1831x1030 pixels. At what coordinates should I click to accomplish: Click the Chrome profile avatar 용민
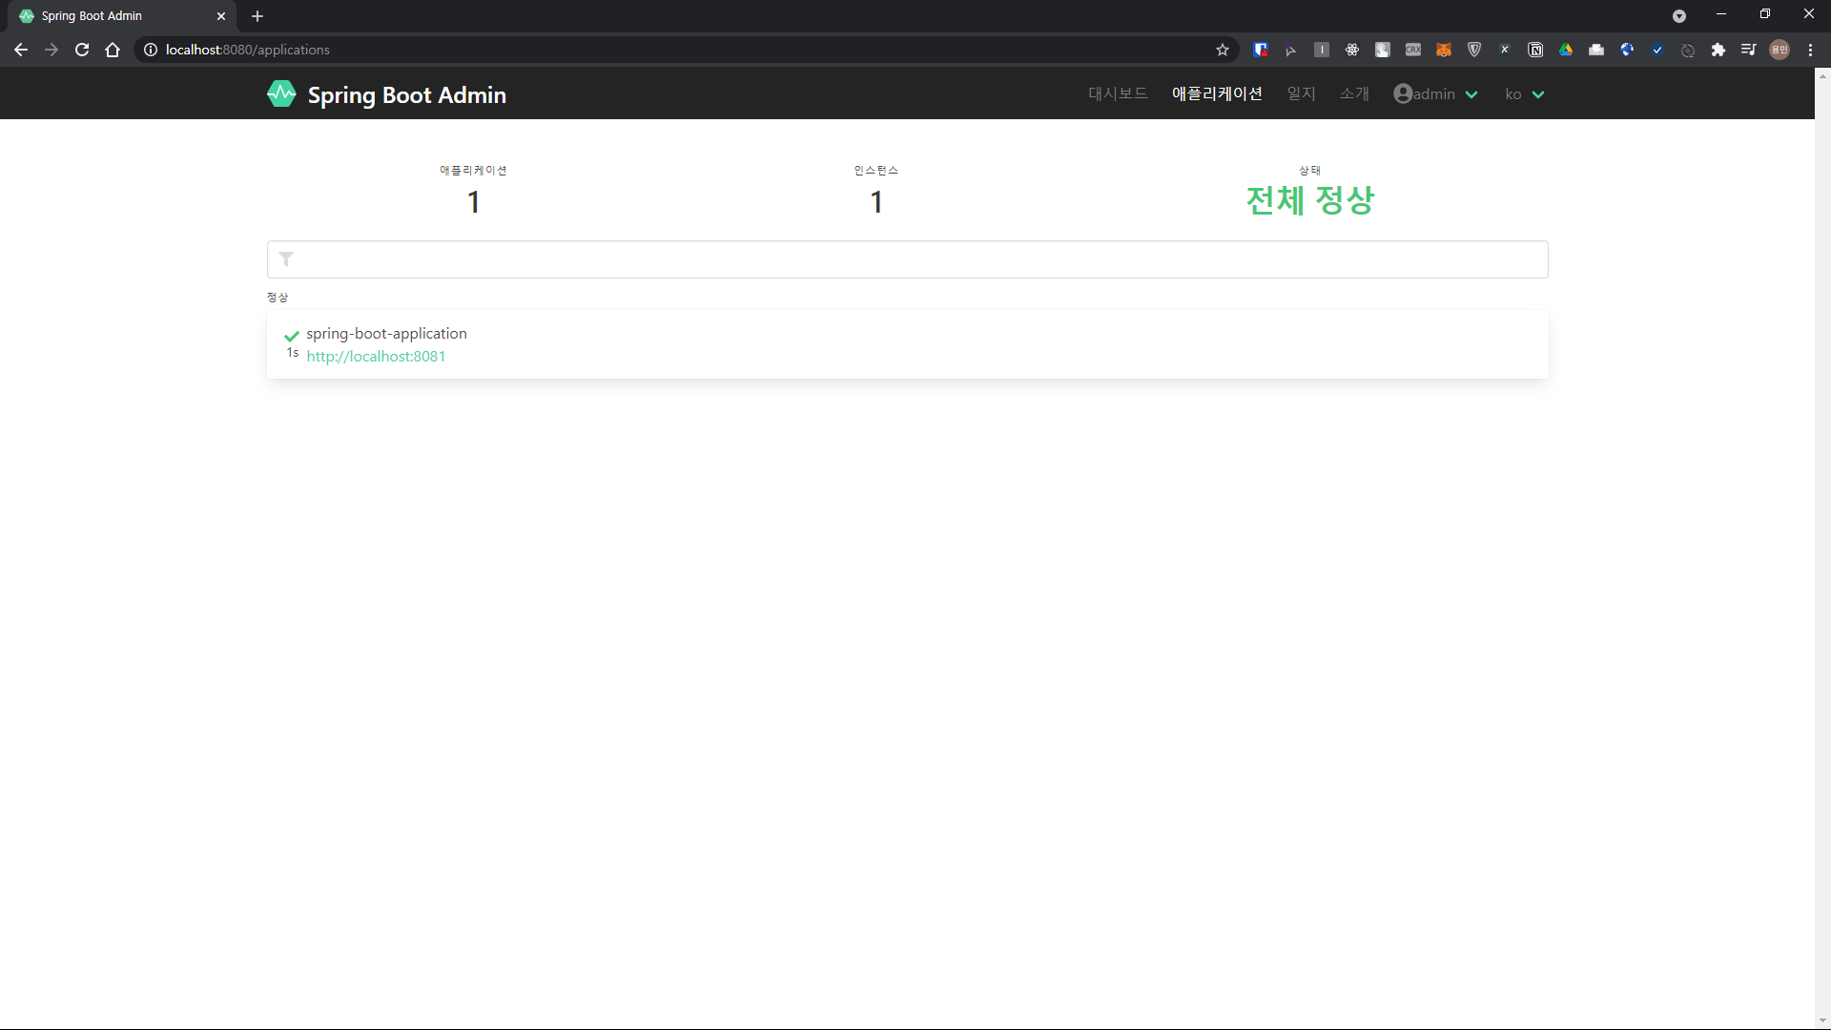1780,50
